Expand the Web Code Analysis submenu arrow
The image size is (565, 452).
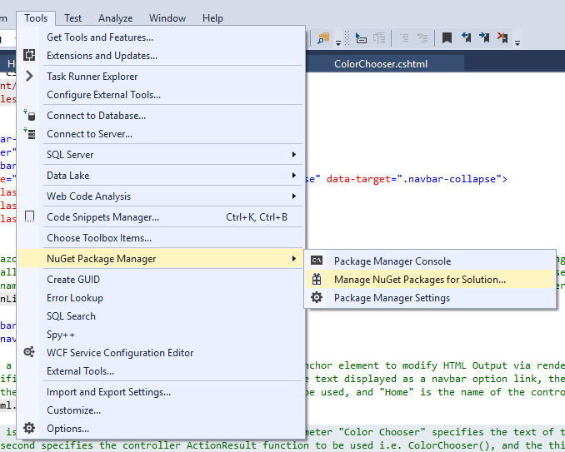294,196
